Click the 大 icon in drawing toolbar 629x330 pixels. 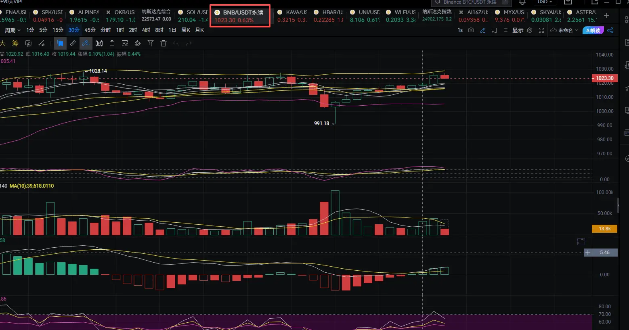pyautogui.click(x=3, y=43)
